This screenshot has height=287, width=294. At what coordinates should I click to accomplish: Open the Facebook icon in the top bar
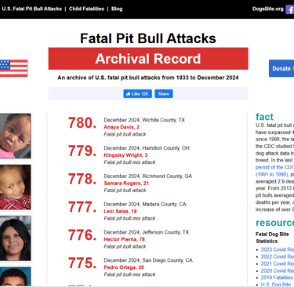(x=290, y=9)
